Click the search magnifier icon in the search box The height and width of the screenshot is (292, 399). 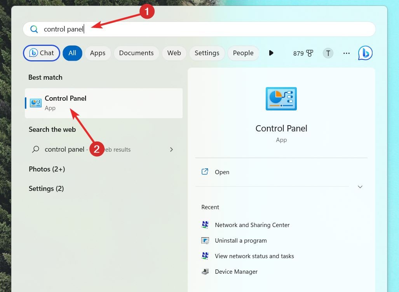point(34,29)
